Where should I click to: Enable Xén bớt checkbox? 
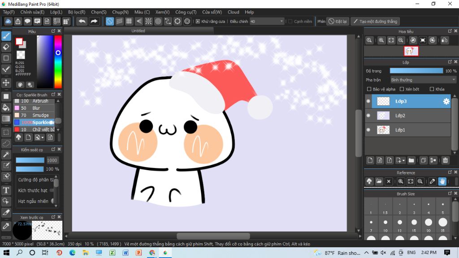[402, 89]
